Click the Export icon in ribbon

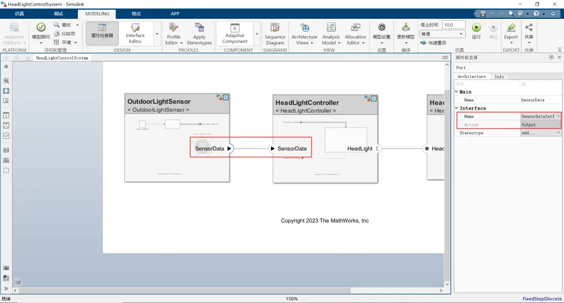tap(511, 27)
